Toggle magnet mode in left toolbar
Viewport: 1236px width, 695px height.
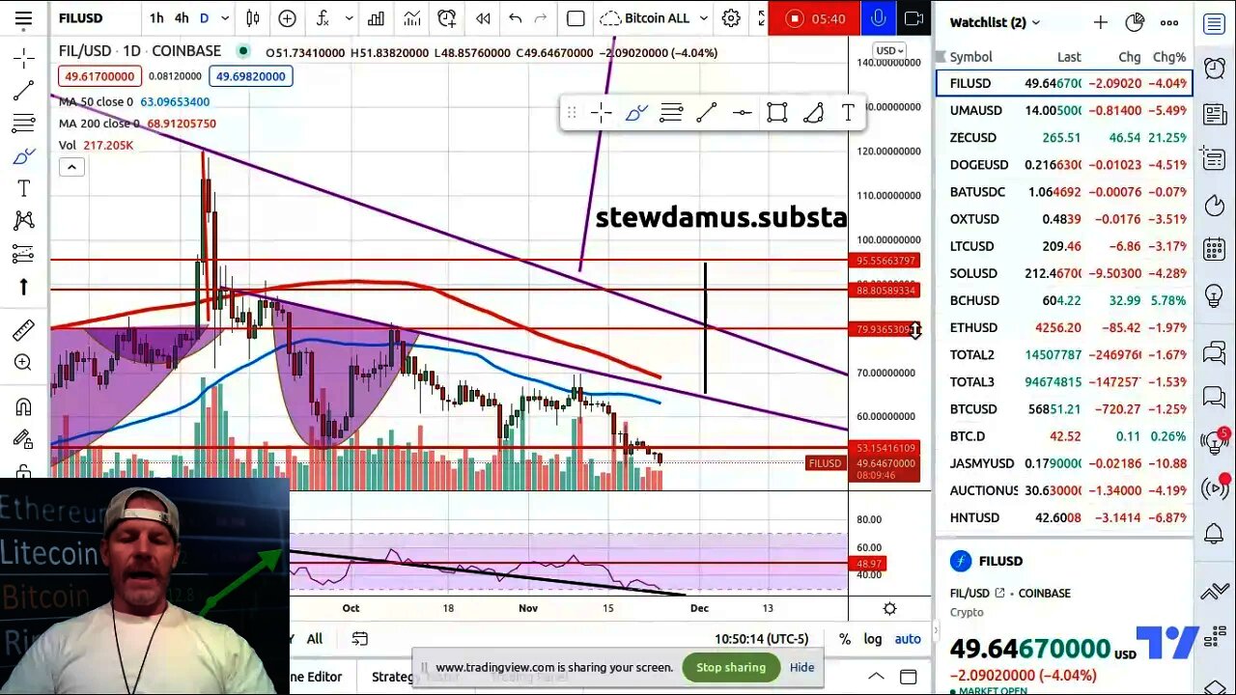pos(24,406)
